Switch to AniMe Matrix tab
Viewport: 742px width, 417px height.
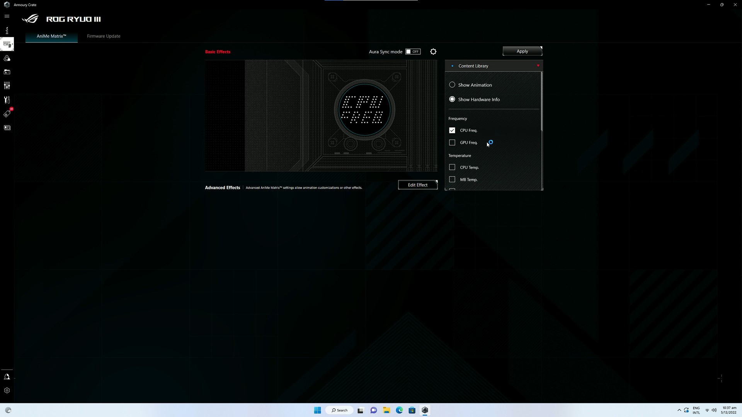pos(51,36)
